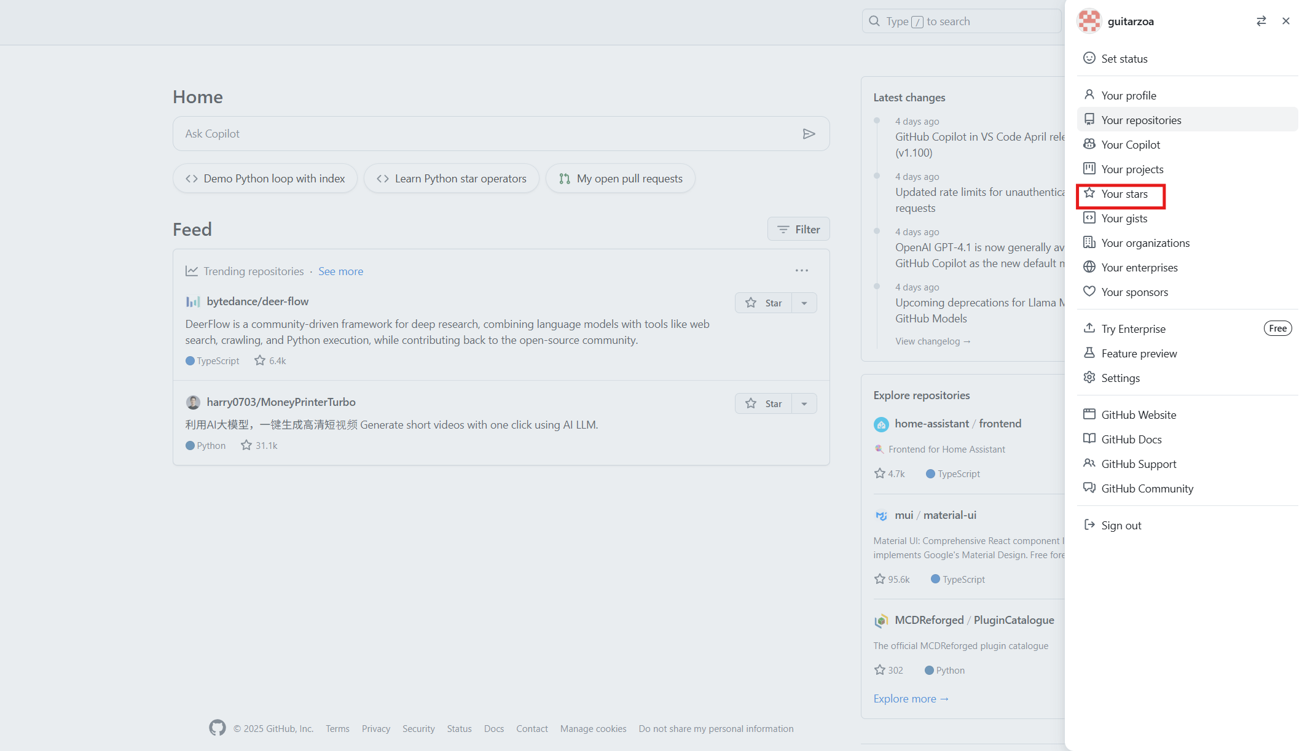Click the GitHub Community discussion icon

tap(1089, 488)
